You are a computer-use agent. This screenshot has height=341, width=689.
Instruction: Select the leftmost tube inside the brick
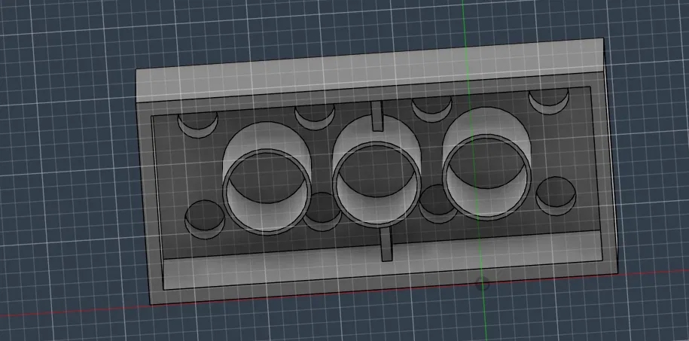pos(267,179)
